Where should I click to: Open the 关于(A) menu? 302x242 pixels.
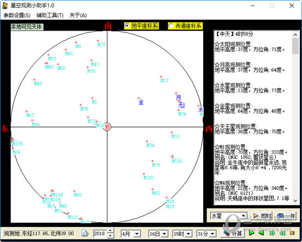tap(78, 15)
